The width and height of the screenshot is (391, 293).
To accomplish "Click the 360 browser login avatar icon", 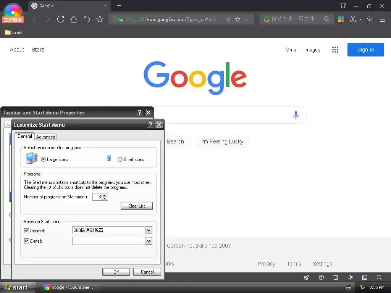I will coord(13,13).
